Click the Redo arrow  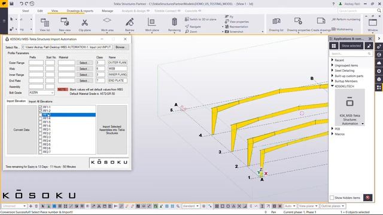click(x=26, y=4)
